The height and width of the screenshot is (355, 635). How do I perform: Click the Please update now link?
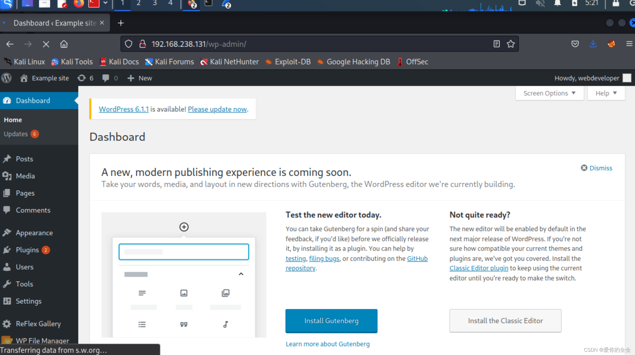(217, 109)
